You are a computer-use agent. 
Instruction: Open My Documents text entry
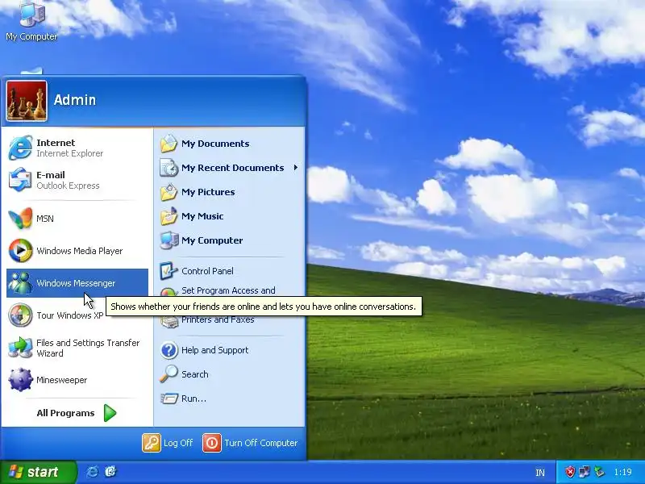coord(215,144)
